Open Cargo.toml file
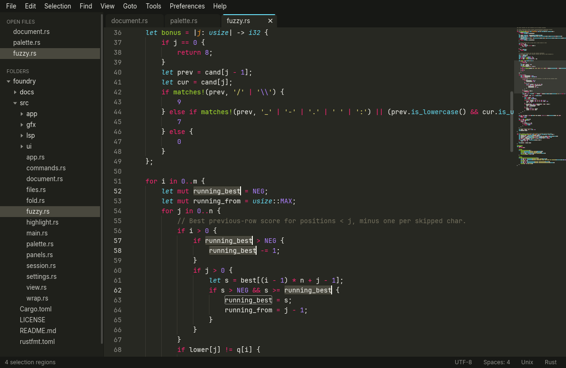The image size is (566, 368). [50, 309]
